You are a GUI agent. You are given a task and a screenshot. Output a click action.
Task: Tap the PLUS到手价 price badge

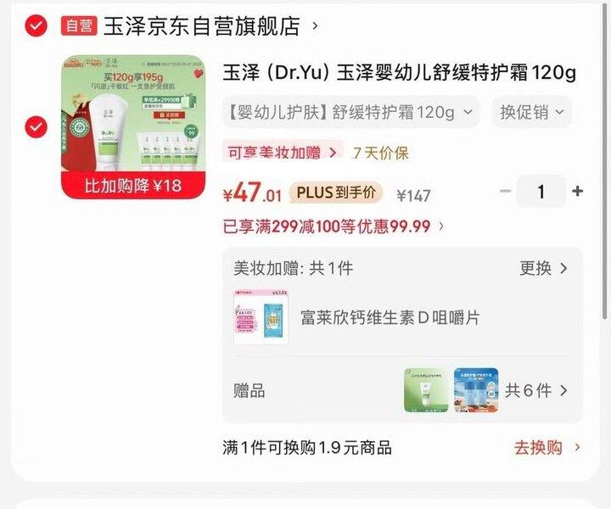tap(336, 193)
